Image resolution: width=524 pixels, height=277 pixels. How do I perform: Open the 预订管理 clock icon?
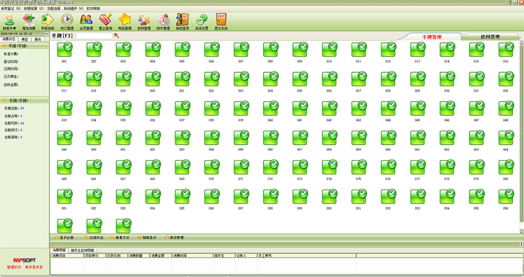pos(67,21)
